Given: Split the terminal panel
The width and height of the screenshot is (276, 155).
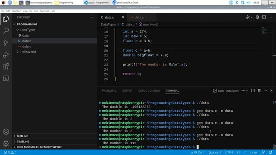Looking at the screenshot, I should 253,90.
